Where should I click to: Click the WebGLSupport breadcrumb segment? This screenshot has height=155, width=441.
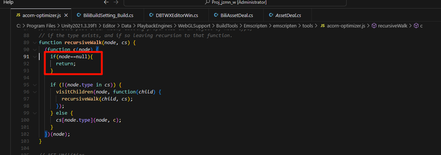[194, 26]
